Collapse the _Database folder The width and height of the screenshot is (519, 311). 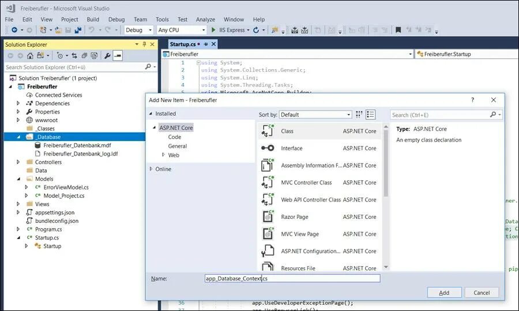pyautogui.click(x=18, y=137)
